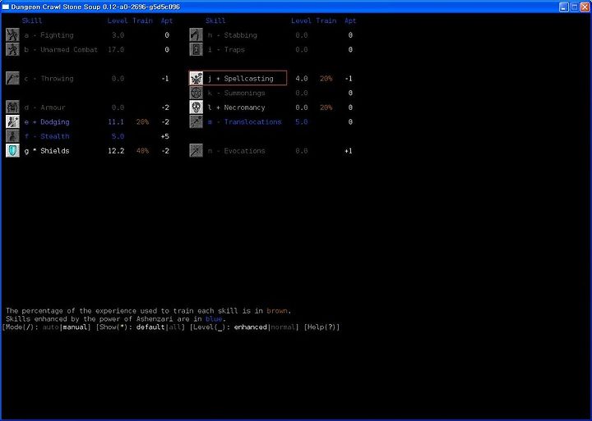The height and width of the screenshot is (421, 592).
Task: Click the Spellcasting 20% train percentage
Action: point(326,79)
